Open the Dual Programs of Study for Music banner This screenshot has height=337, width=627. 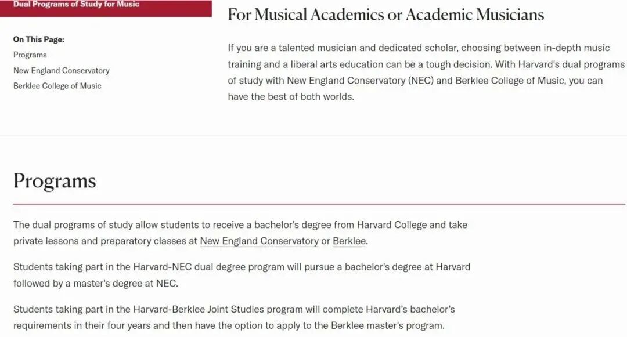[76, 5]
